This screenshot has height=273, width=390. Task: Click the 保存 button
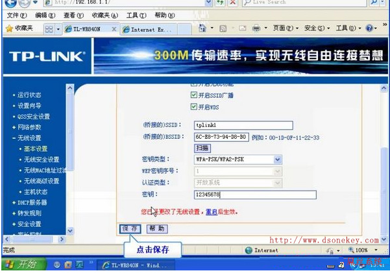(130, 228)
